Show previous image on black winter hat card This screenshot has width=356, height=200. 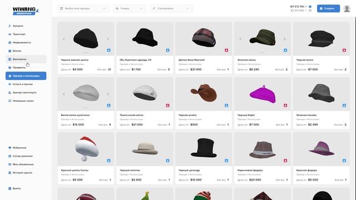(64, 39)
